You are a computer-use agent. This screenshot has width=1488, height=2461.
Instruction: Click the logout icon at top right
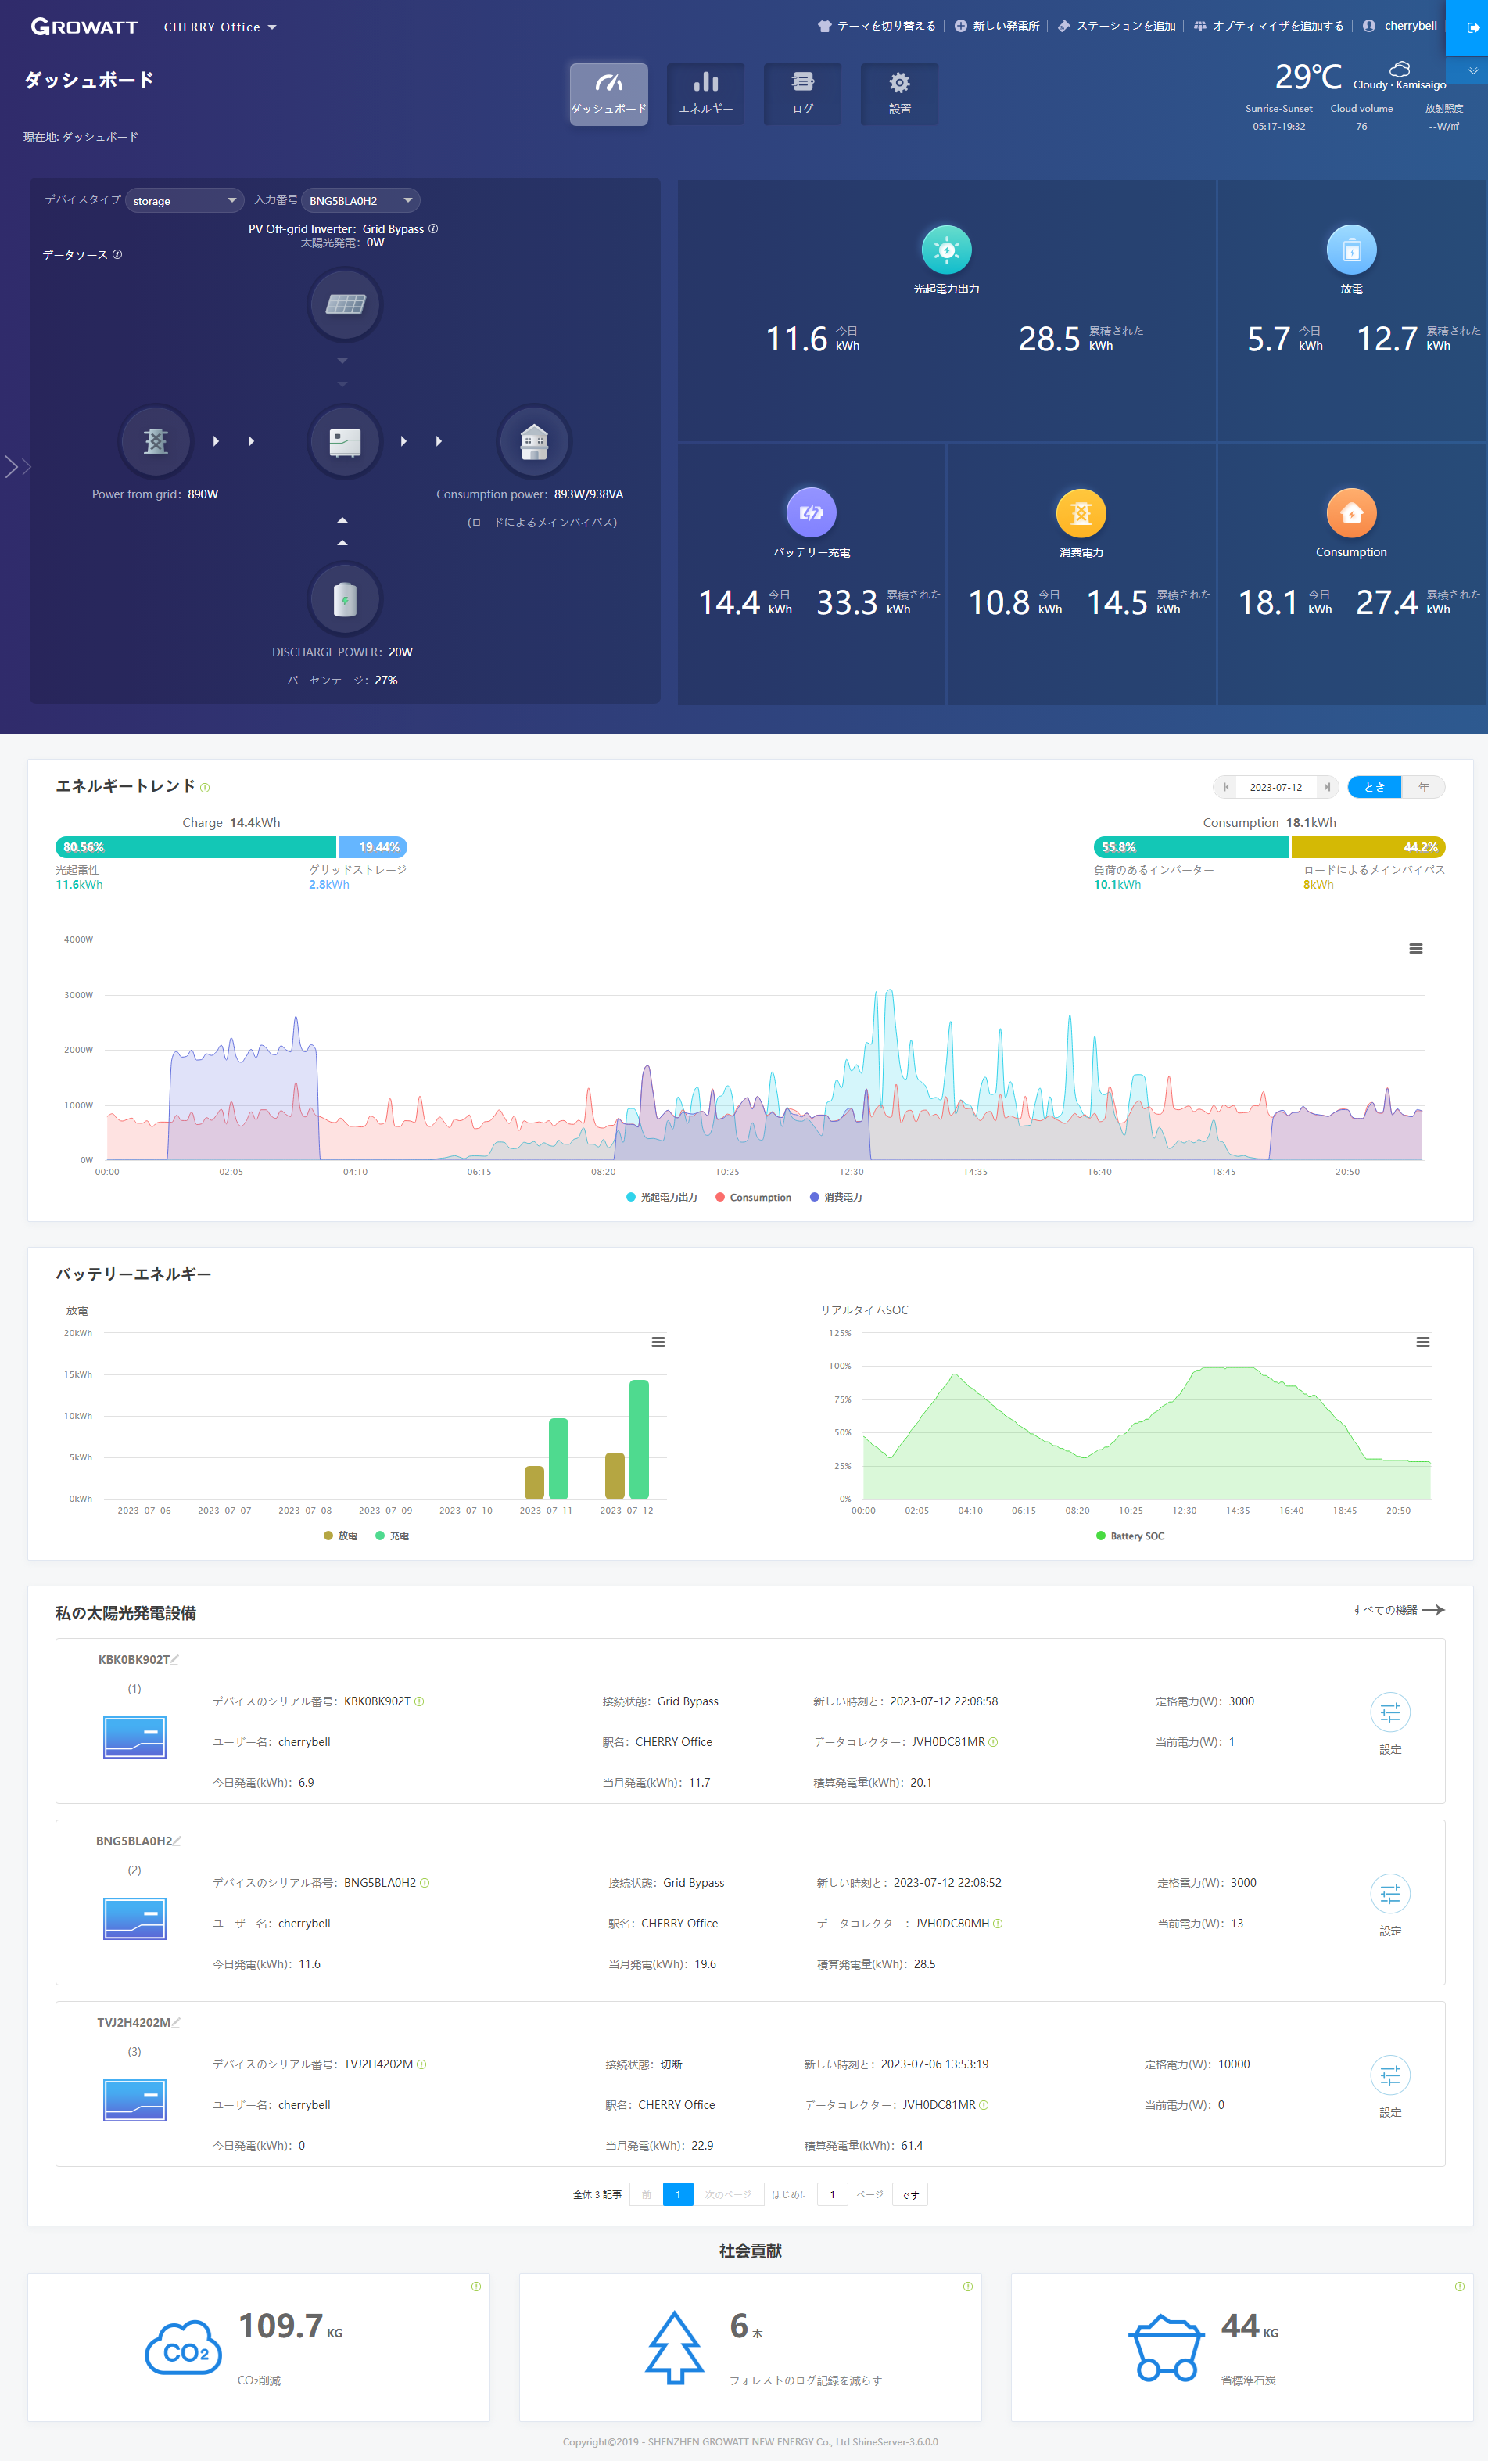pos(1472,27)
